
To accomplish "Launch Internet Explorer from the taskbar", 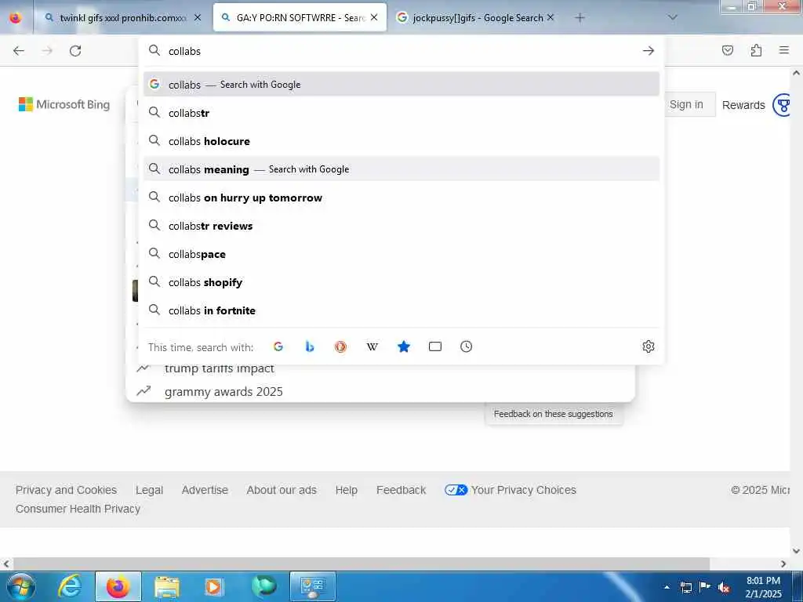I will click(x=70, y=586).
